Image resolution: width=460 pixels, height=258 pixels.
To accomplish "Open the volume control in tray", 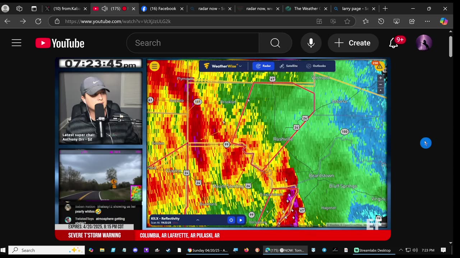I will coord(415,250).
